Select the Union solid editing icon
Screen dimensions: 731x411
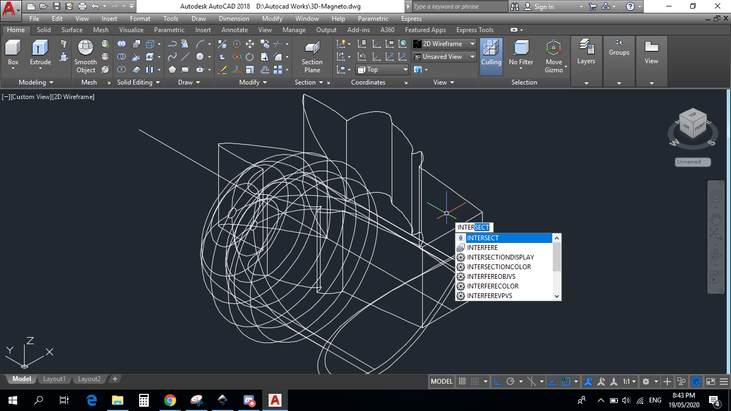[122, 43]
